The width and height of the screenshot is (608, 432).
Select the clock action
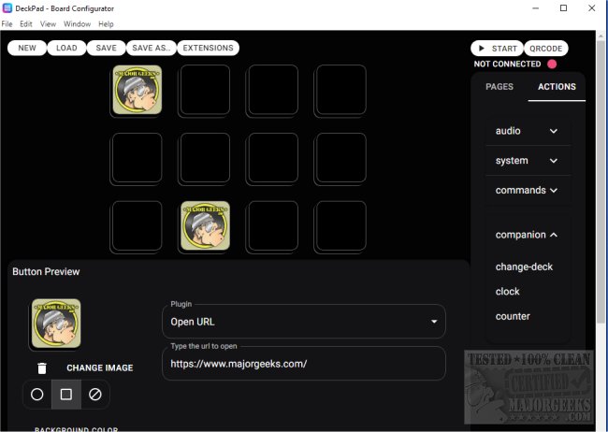point(508,292)
